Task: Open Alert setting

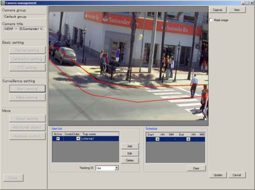Action: tap(27, 89)
